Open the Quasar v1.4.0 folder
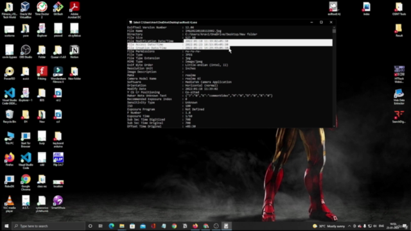Image resolution: width=411 pixels, height=231 pixels. [58, 51]
